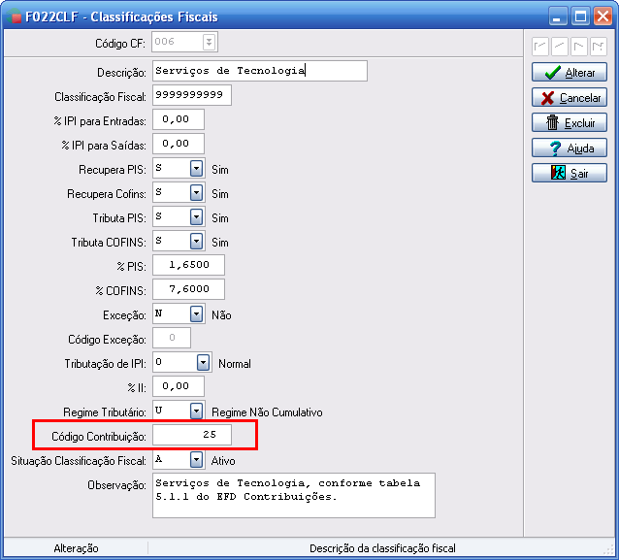Maximize the F022CLF window

click(580, 16)
